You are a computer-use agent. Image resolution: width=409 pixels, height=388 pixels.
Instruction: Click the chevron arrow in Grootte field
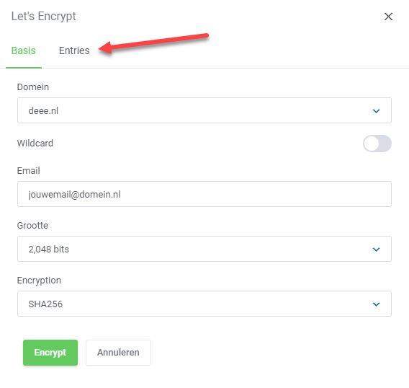coord(376,250)
